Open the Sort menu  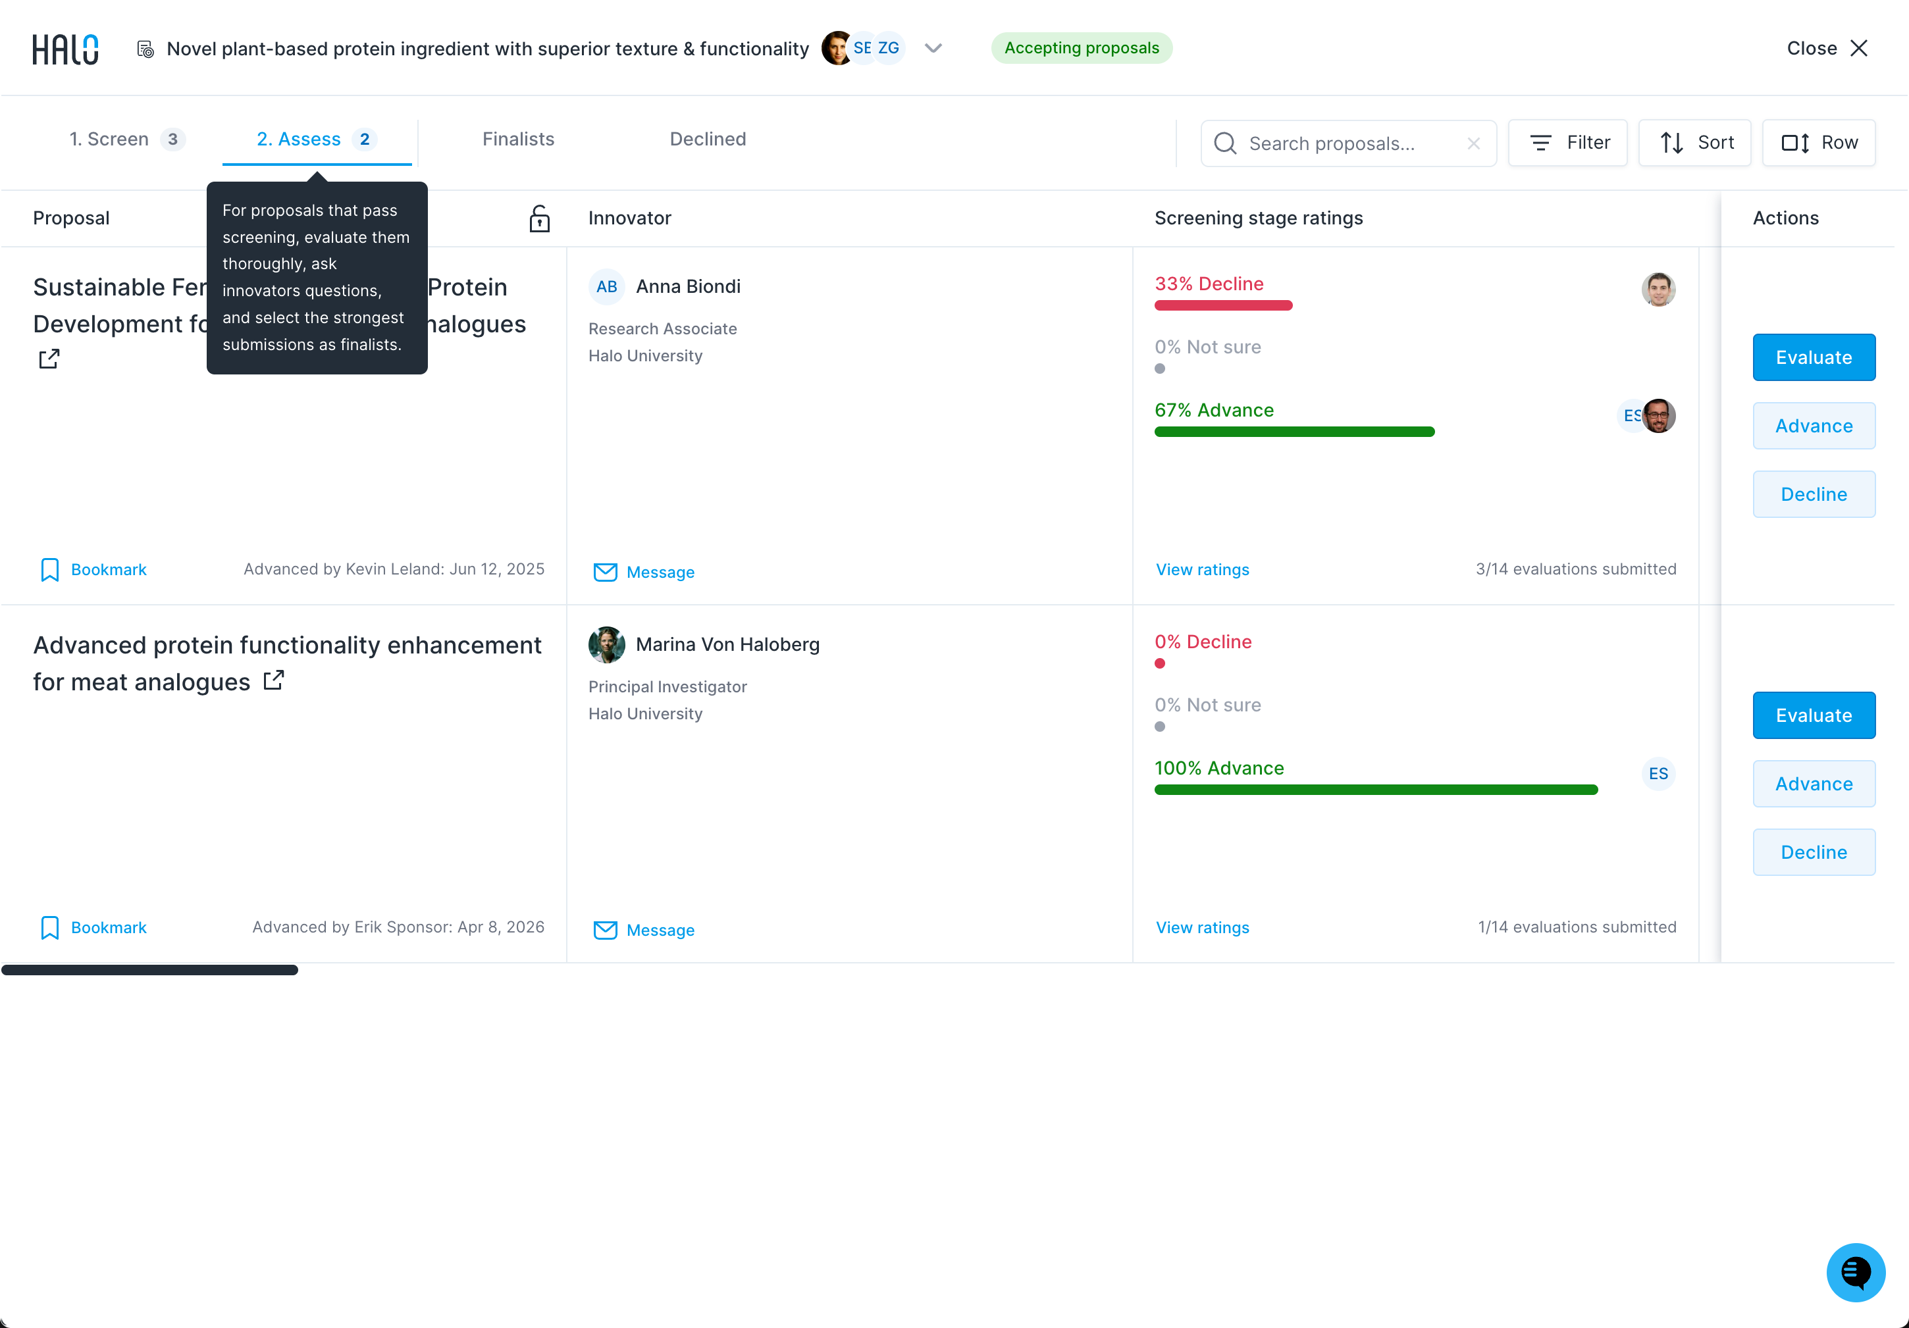pyautogui.click(x=1694, y=143)
